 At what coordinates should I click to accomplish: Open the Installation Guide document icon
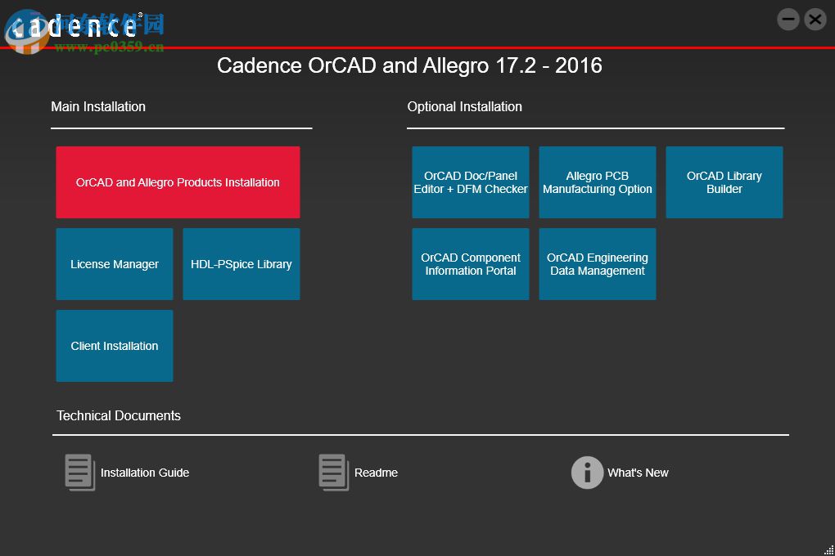(x=80, y=472)
